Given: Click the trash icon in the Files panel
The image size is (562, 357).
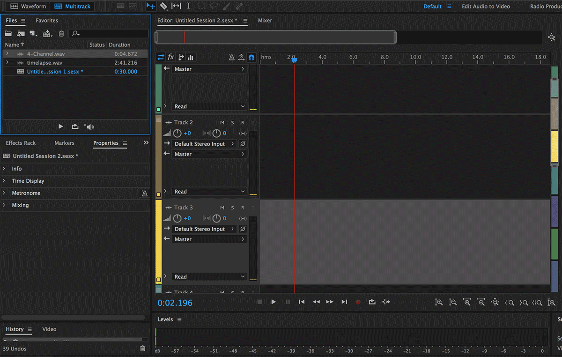Looking at the screenshot, I should pos(61,33).
